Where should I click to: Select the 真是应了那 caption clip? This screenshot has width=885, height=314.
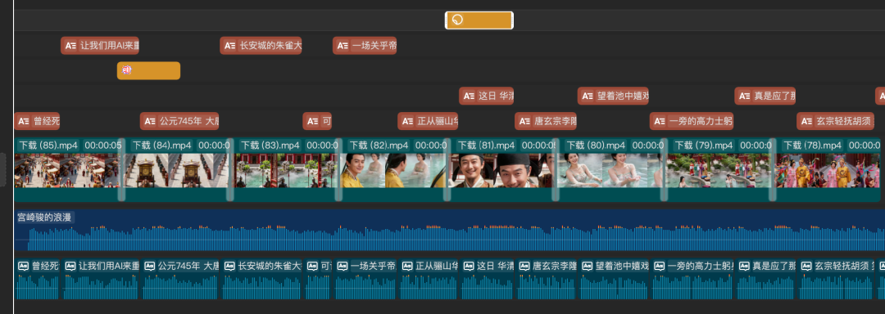point(765,96)
